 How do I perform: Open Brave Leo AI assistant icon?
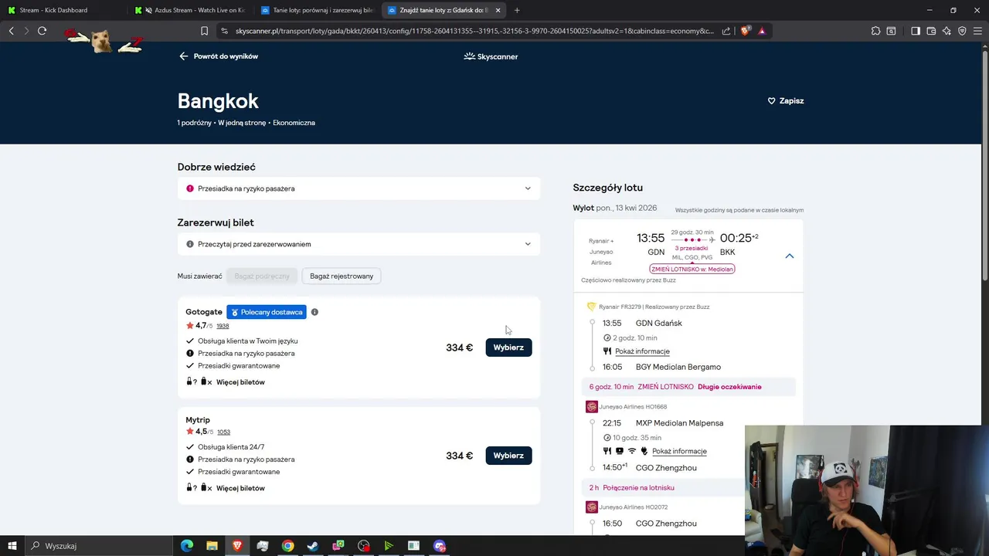pos(947,31)
